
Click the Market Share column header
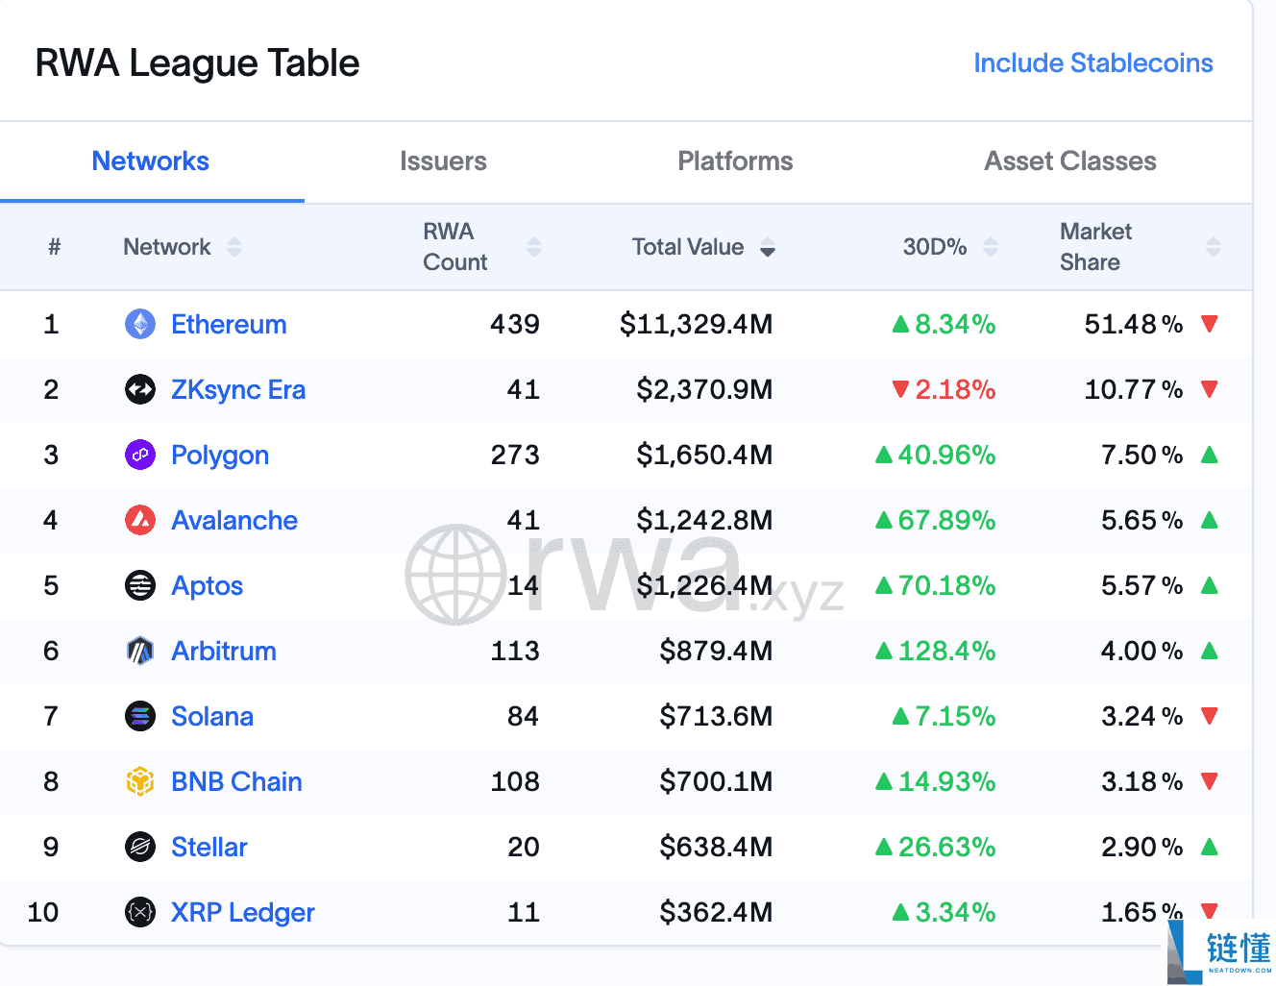[x=1095, y=247]
